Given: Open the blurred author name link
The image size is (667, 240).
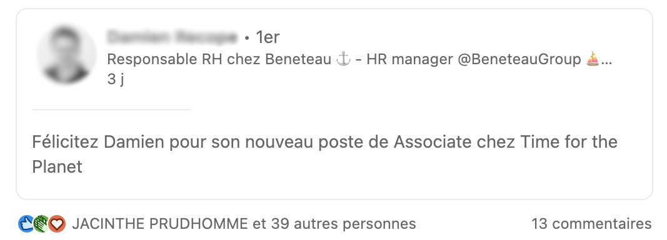Looking at the screenshot, I should pos(172,37).
